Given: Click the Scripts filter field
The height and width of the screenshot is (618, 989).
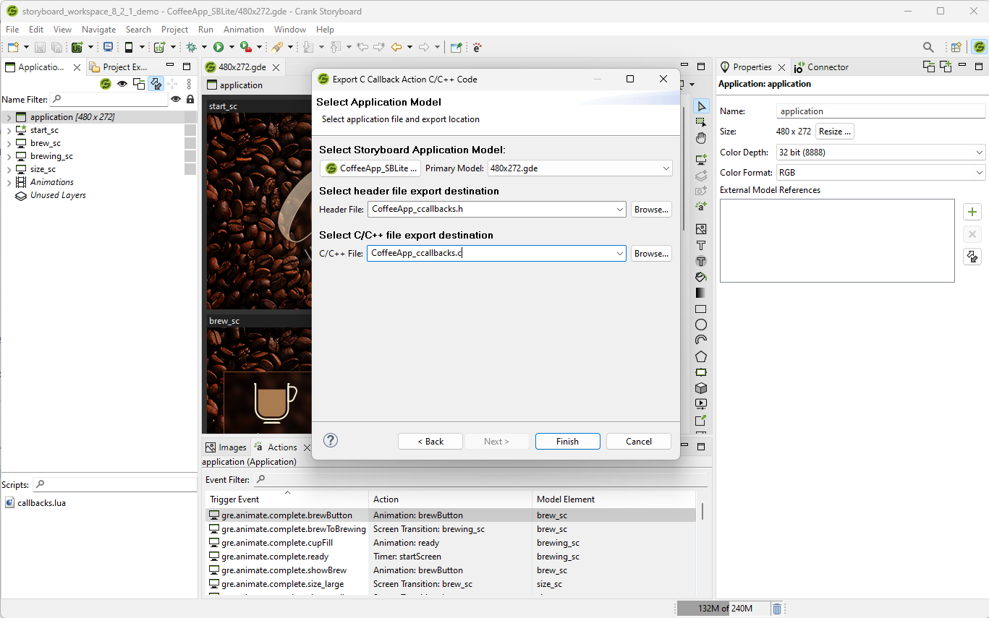Looking at the screenshot, I should 114,484.
